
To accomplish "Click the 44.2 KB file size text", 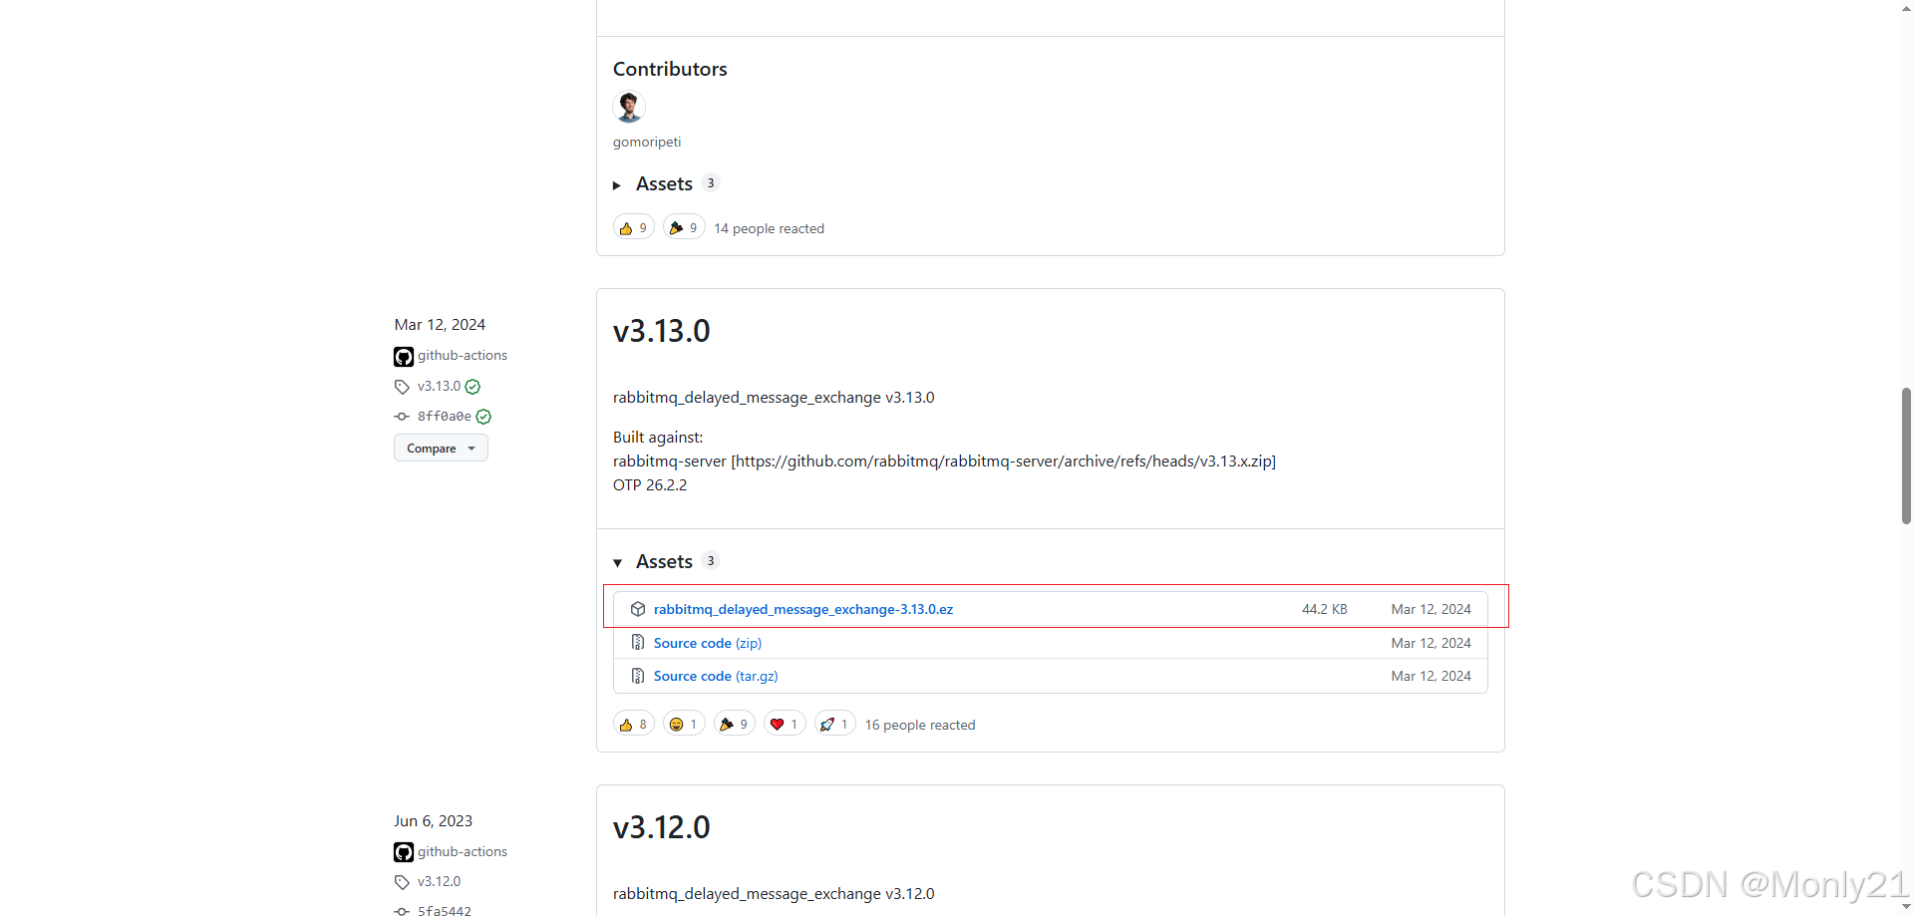I will click(1325, 609).
